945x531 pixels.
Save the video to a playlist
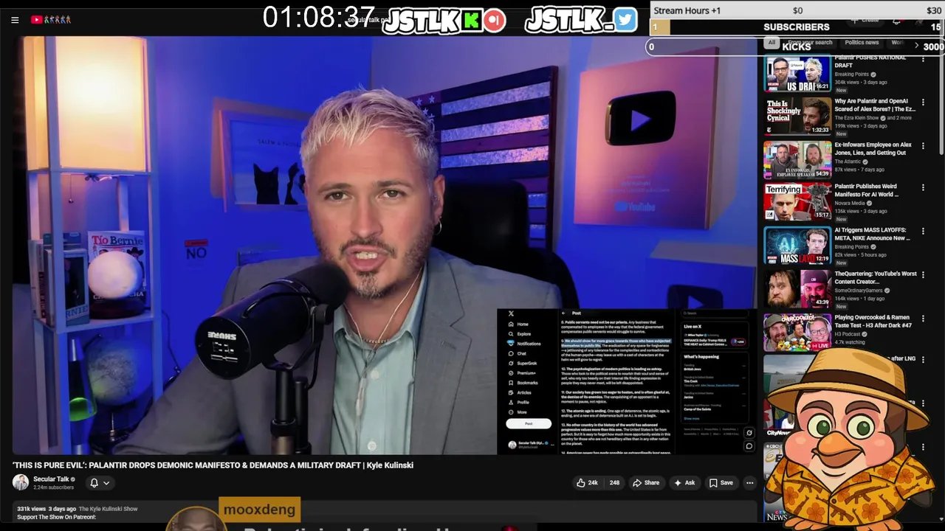pyautogui.click(x=721, y=483)
